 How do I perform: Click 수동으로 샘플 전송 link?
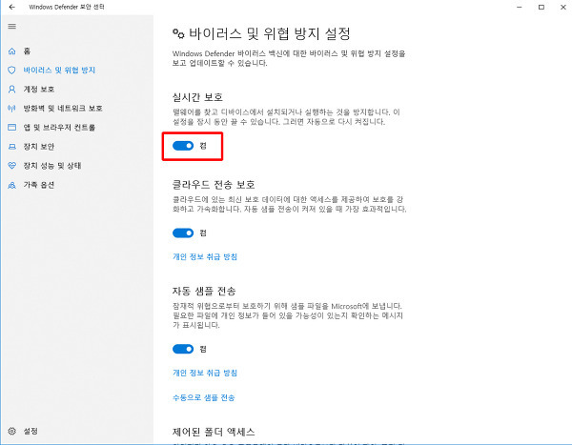[204, 397]
